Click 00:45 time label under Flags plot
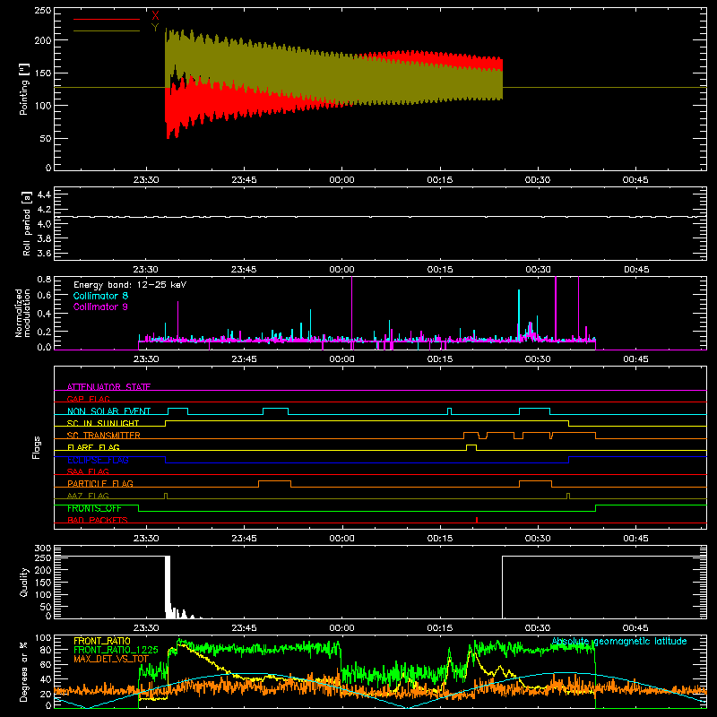Image resolution: width=717 pixels, height=717 pixels. click(635, 539)
